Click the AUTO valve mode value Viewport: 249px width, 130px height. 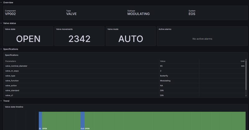[x=130, y=39]
